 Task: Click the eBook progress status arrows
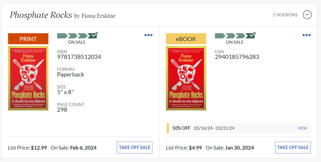coord(235,35)
